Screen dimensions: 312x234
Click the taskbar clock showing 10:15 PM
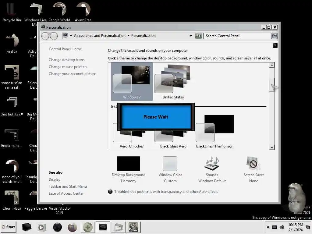tap(296, 227)
